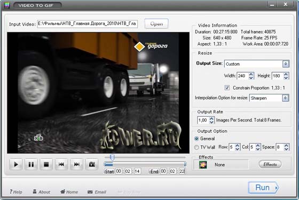Image resolution: width=299 pixels, height=200 pixels.
Task: Click the Input Video path field
Action: [88, 24]
